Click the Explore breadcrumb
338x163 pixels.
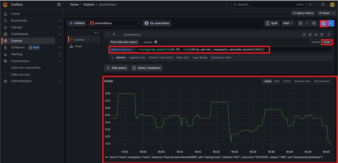pyautogui.click(x=89, y=4)
